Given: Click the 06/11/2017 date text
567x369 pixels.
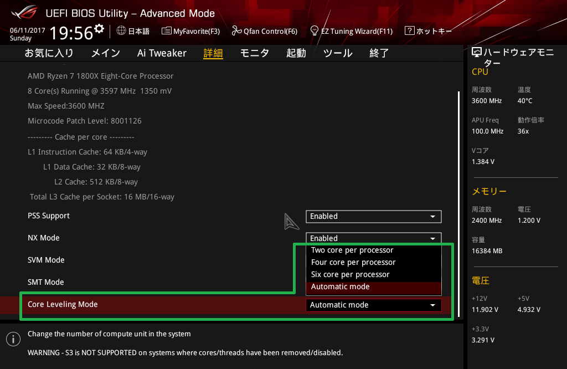Looking at the screenshot, I should coord(28,30).
